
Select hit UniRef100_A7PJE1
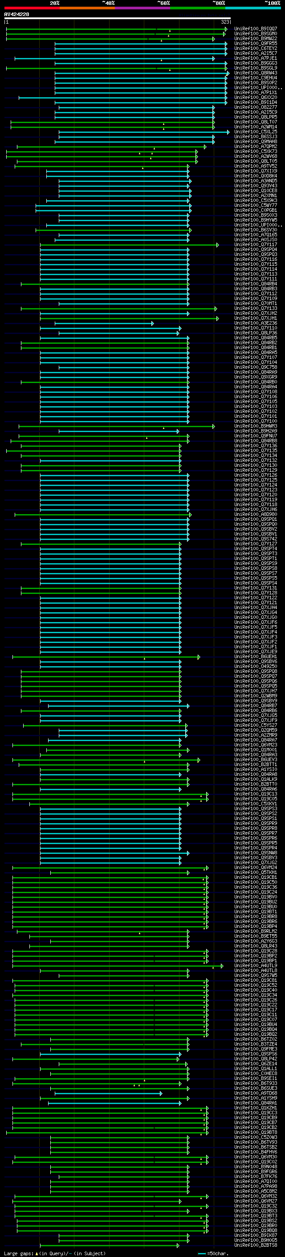click(256, 58)
